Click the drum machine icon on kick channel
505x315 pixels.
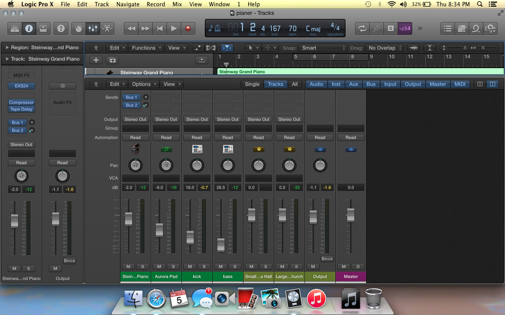[197, 149]
